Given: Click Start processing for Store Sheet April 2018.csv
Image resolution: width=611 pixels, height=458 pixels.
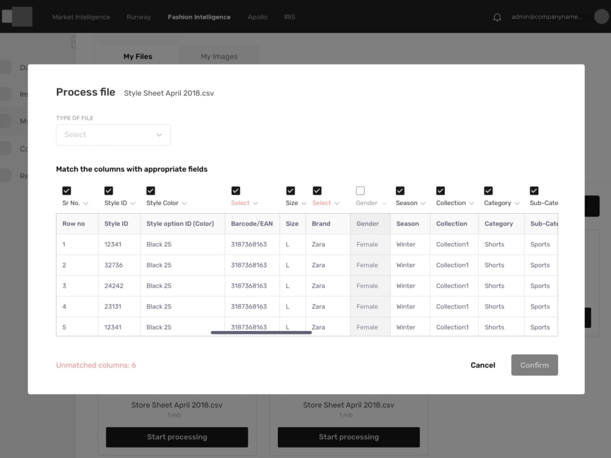Looking at the screenshot, I should (177, 437).
